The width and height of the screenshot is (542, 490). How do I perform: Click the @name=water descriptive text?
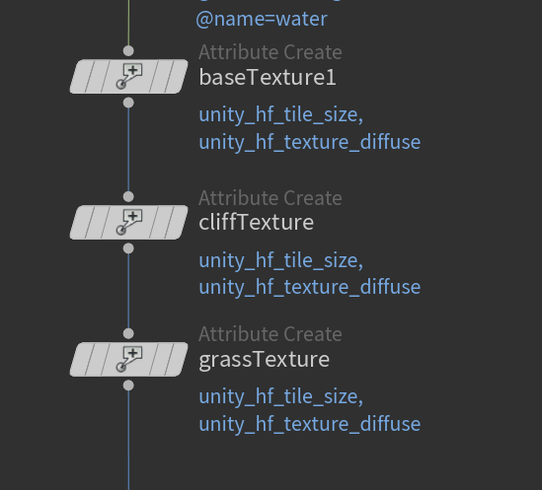pos(262,19)
